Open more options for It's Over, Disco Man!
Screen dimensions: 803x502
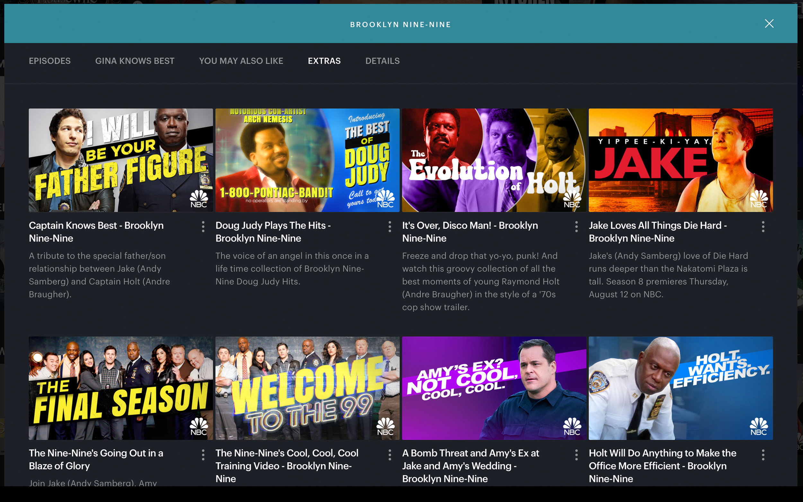click(576, 227)
